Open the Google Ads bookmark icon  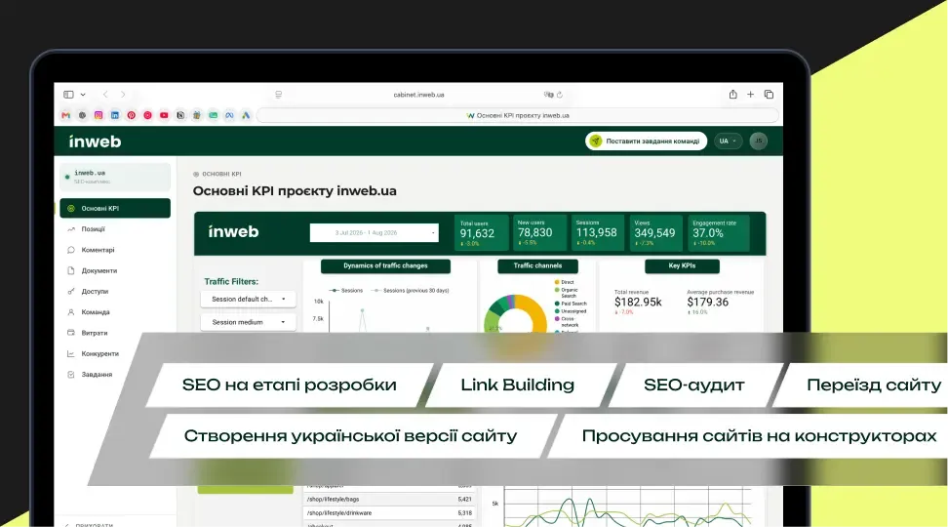(246, 115)
